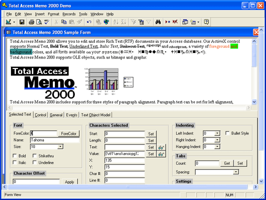
Task: Click the Apply Filter funnel icon
Action: [149, 22]
